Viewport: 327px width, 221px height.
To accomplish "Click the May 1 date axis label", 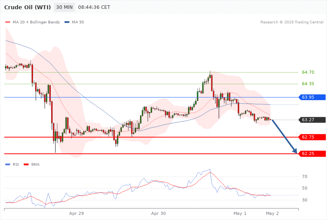I will coord(240,213).
